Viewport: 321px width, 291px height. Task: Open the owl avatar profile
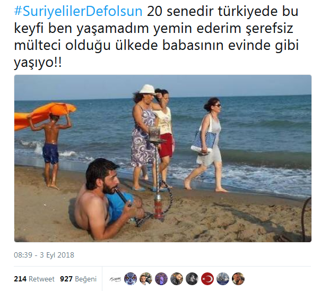tap(131, 279)
